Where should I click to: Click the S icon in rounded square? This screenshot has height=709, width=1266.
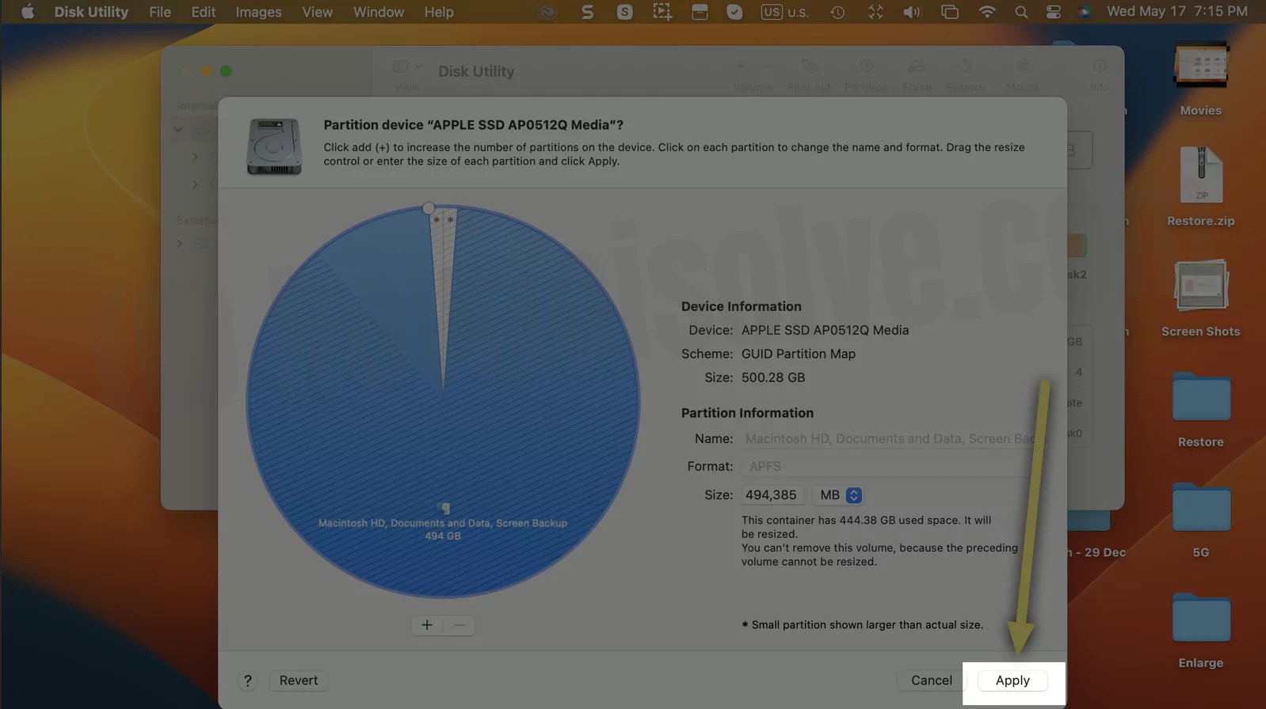[x=625, y=12]
